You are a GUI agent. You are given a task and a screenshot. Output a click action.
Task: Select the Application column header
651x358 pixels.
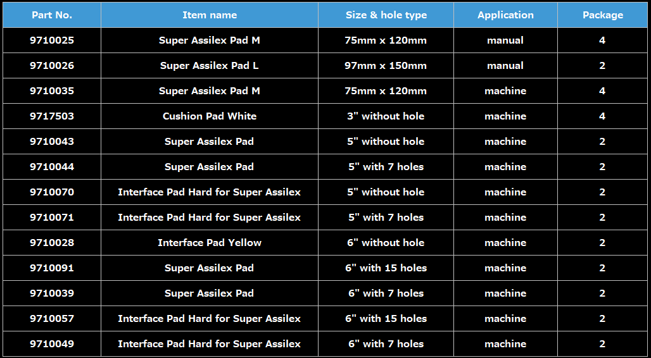505,15
